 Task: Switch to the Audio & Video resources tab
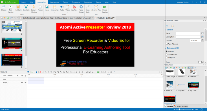(x=181, y=106)
